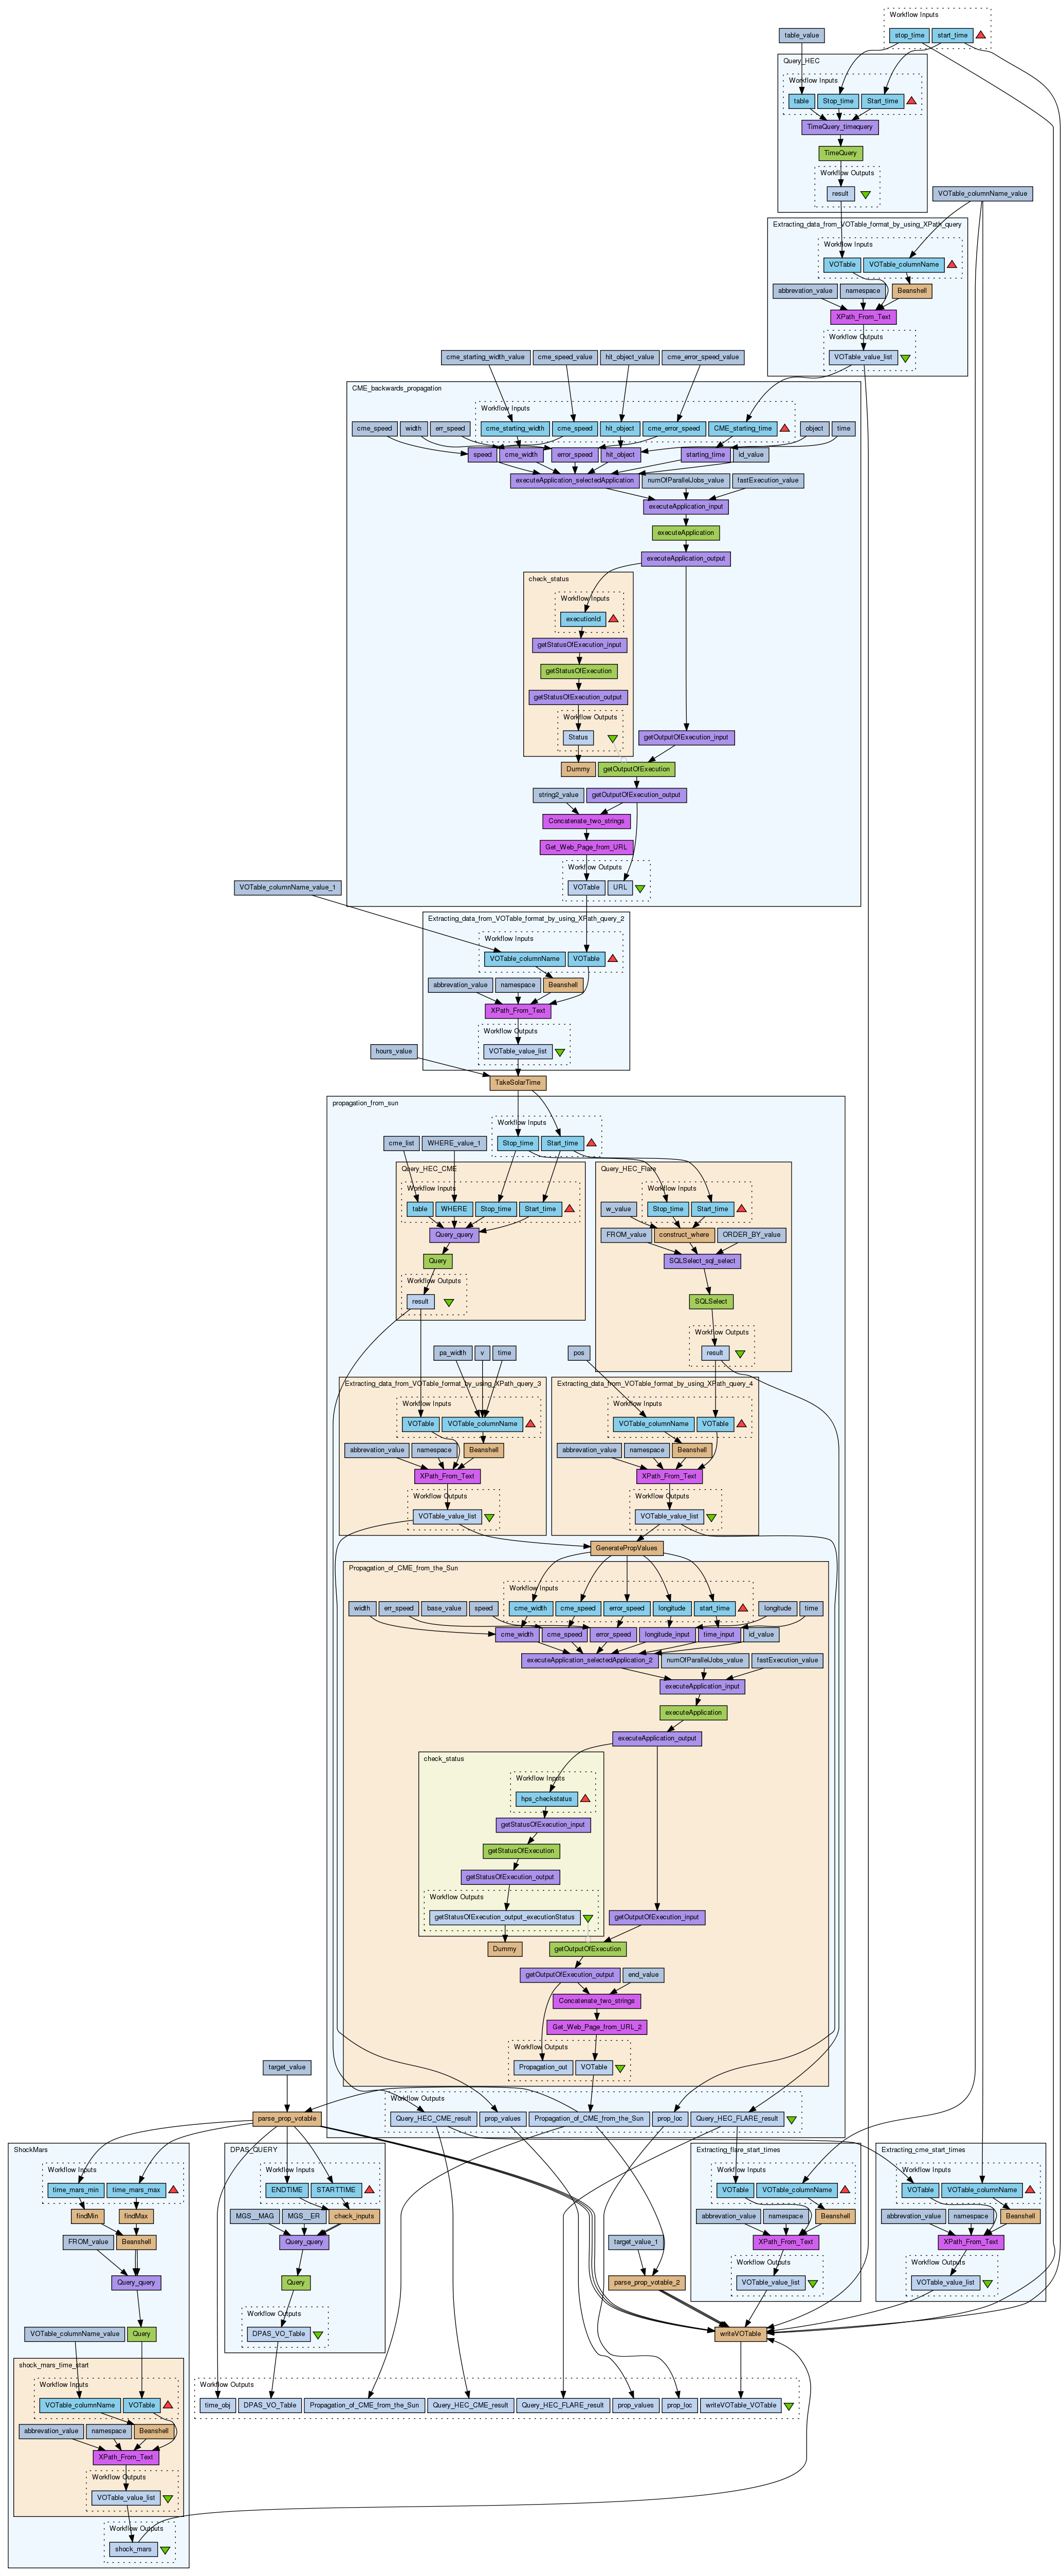Click the green triangle beside shock_mars output

[x=166, y=2549]
